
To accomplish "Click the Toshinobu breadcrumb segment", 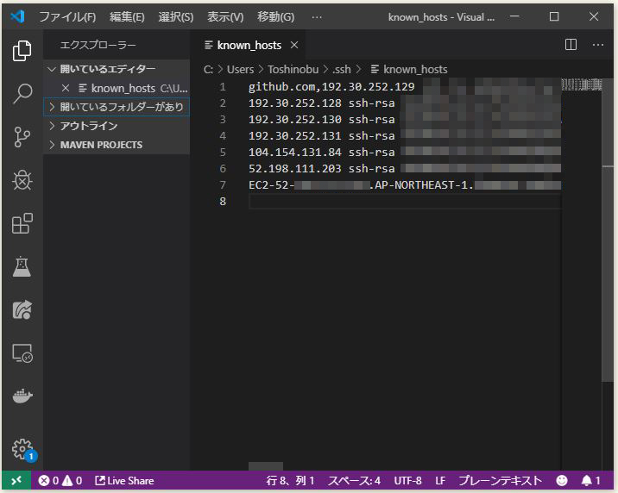I will tap(293, 70).
